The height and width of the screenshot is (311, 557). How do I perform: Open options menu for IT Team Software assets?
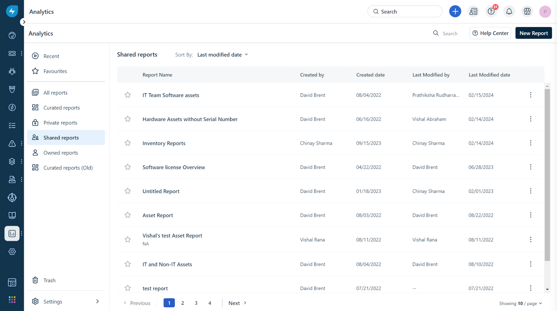click(531, 95)
